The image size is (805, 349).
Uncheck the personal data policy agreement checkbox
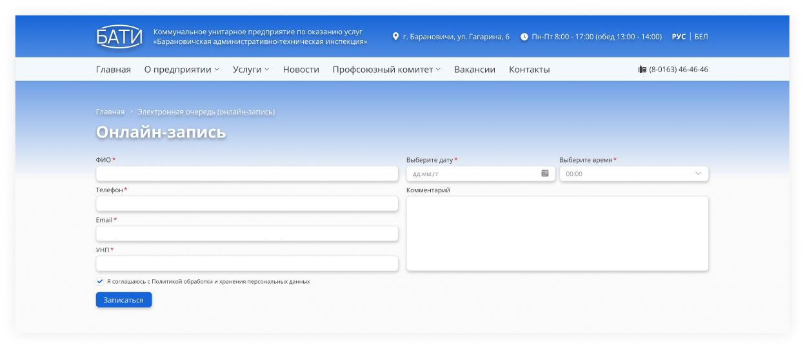click(x=100, y=282)
